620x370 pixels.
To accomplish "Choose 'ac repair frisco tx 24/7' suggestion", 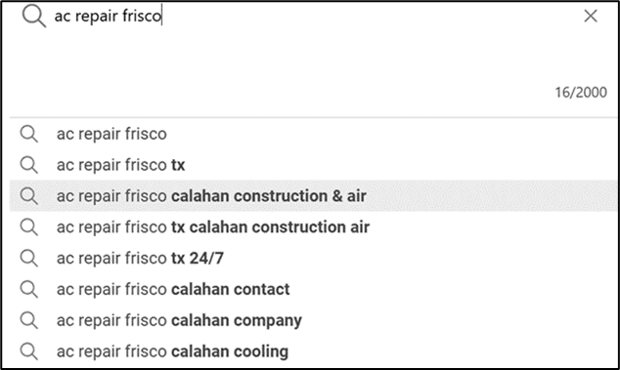I will click(x=314, y=258).
